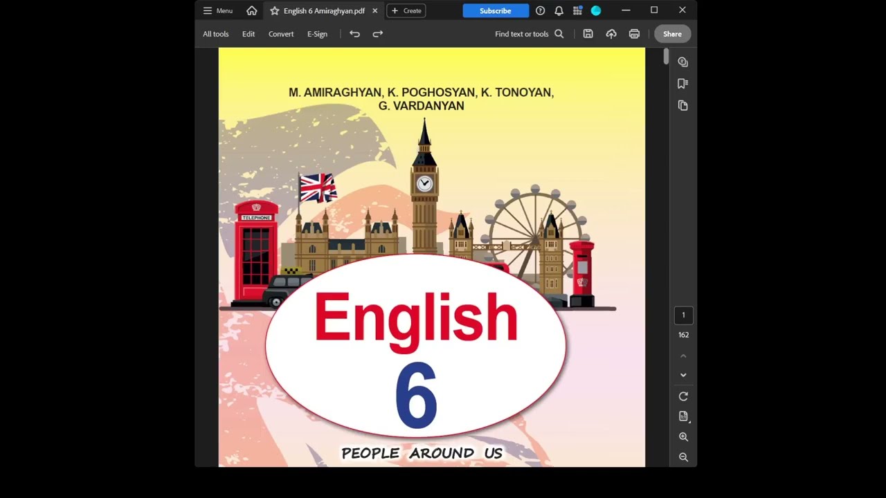886x498 pixels.
Task: Click the Create new tab button
Action: 406,10
